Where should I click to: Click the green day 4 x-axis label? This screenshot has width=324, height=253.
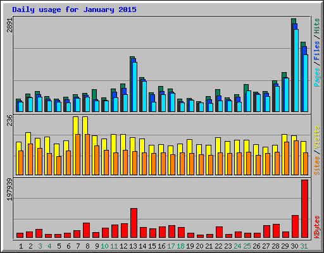[49, 246]
